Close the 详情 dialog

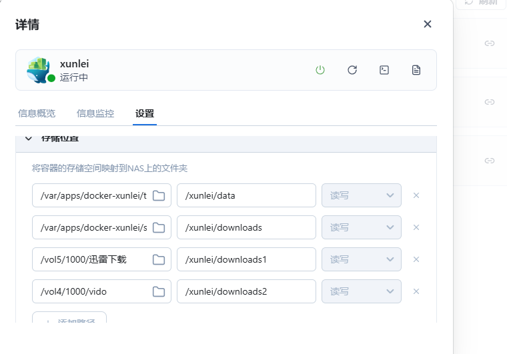[428, 24]
